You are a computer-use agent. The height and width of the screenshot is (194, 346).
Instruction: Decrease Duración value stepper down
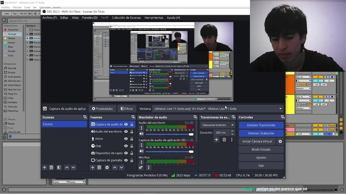[x=232, y=134]
